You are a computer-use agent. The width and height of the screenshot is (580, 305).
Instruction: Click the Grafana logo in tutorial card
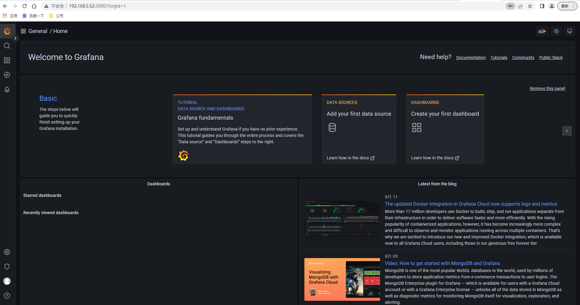[183, 156]
